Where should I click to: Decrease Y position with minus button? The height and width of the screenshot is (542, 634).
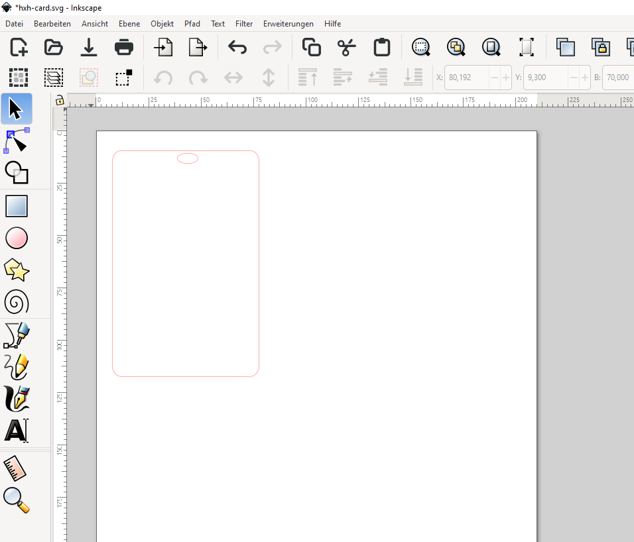[574, 78]
